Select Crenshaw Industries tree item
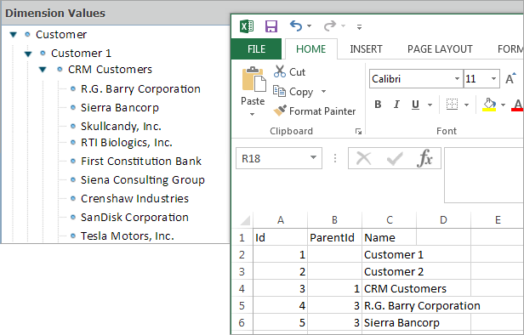Image resolution: width=524 pixels, height=335 pixels. [x=134, y=198]
